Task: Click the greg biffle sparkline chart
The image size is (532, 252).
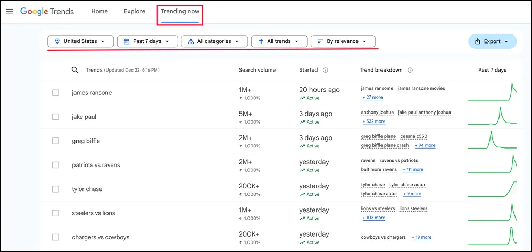Action: click(x=492, y=140)
